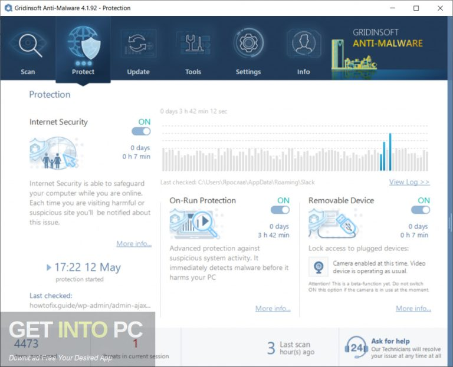Minimize the Gridinsoft window
The height and width of the screenshot is (367, 453).
(392, 8)
